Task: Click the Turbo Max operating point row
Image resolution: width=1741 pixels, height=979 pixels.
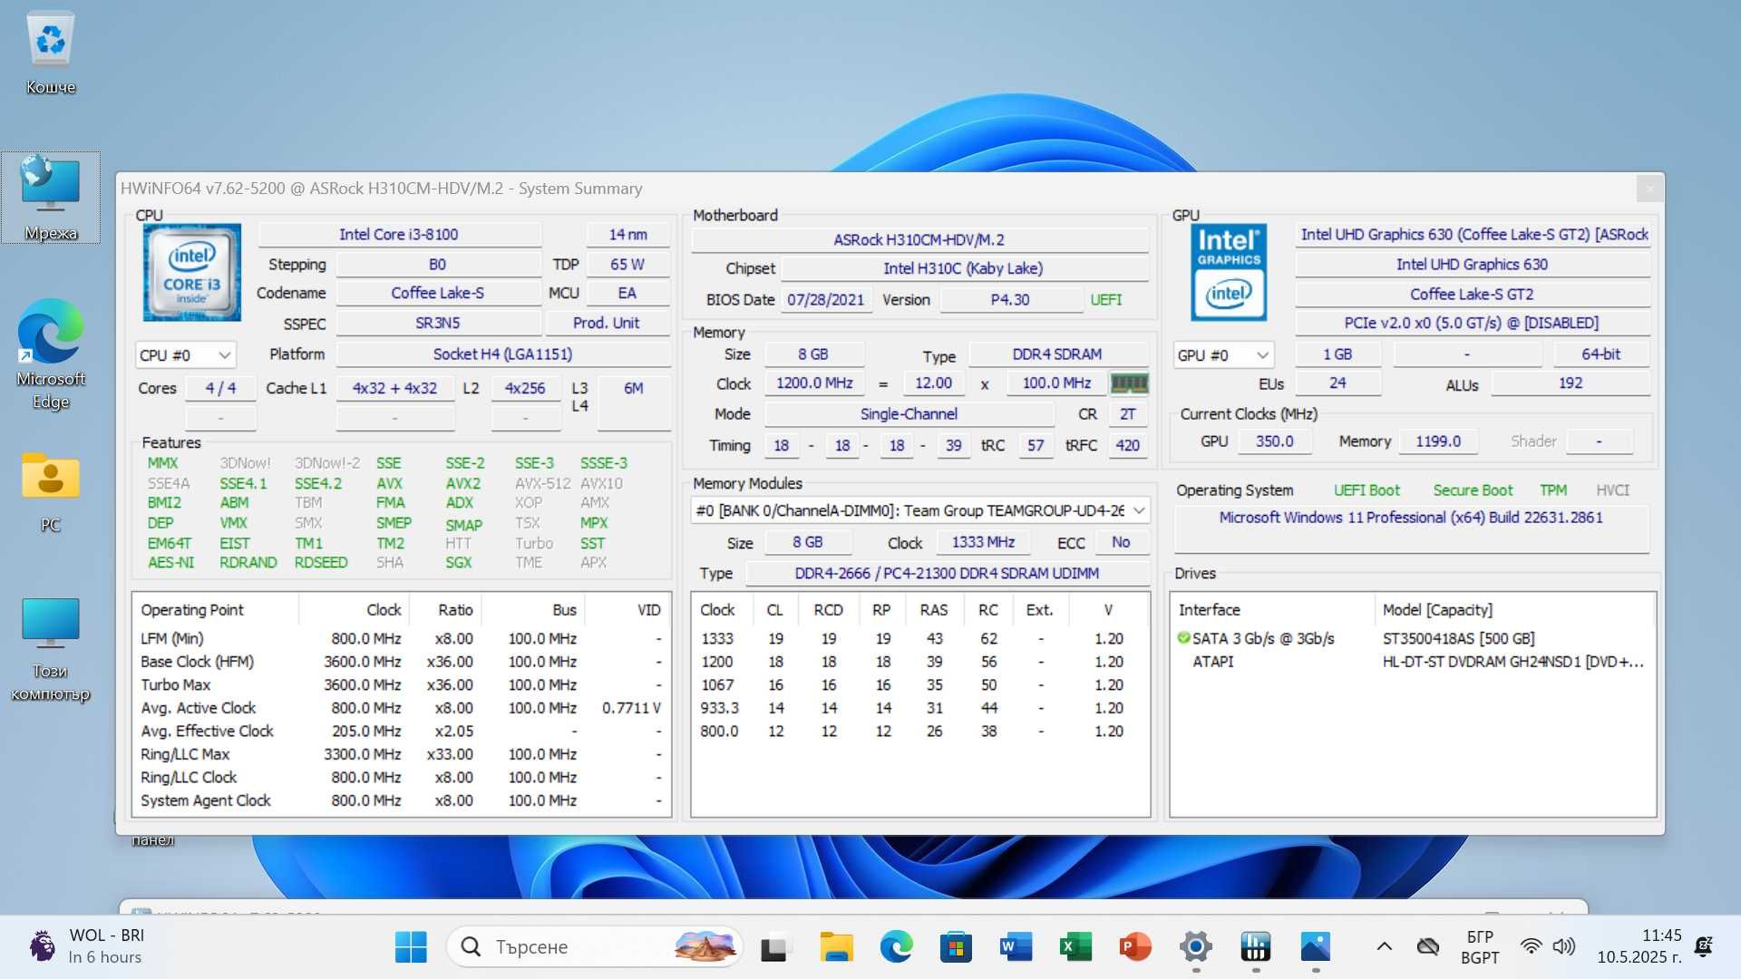Action: [x=402, y=684]
